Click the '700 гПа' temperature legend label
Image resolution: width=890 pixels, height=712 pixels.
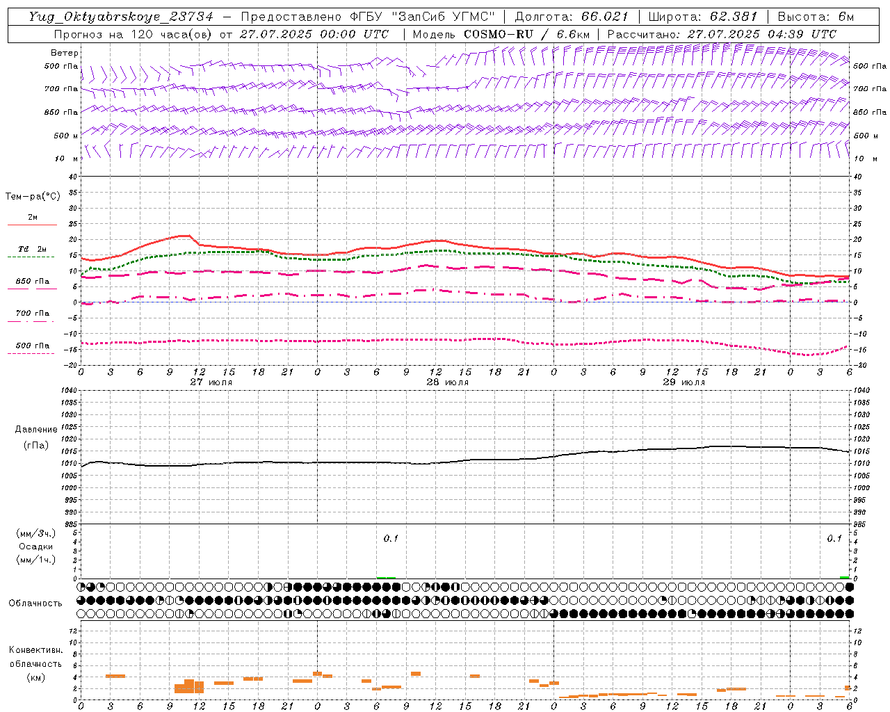pyautogui.click(x=32, y=314)
